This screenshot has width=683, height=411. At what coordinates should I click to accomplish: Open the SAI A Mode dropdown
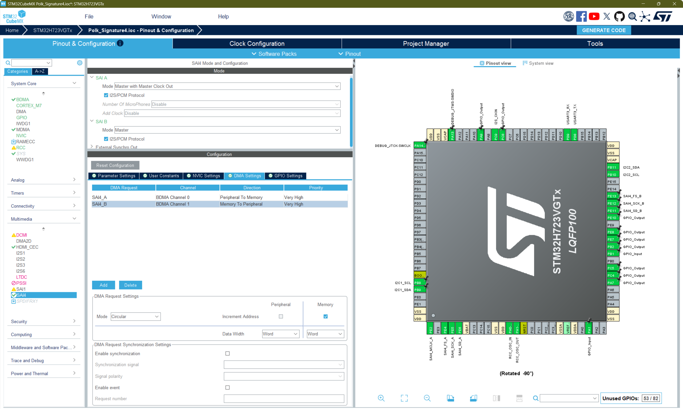click(x=227, y=86)
